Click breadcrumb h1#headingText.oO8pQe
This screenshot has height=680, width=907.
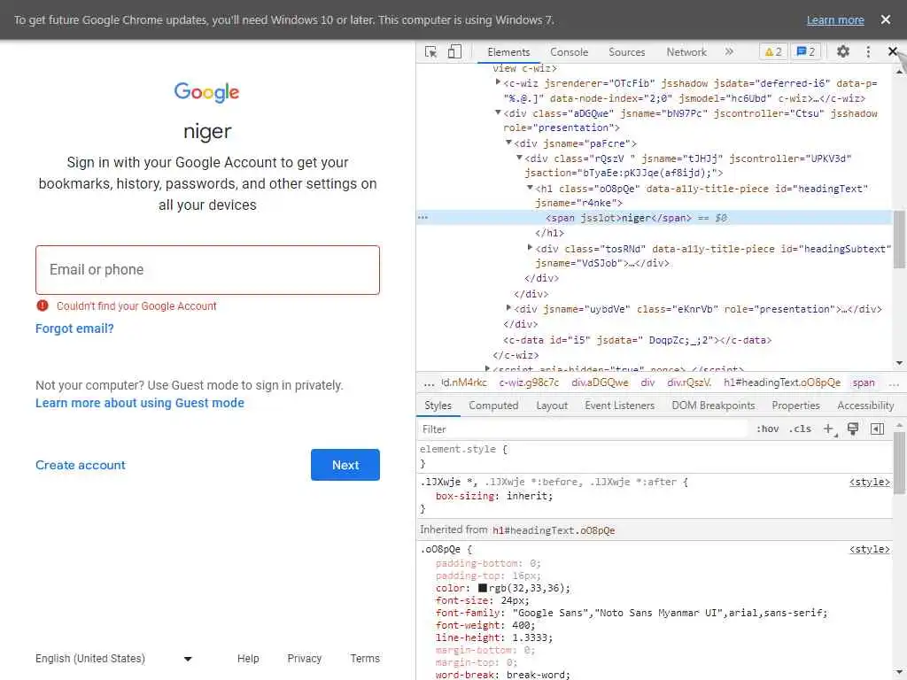tap(781, 382)
